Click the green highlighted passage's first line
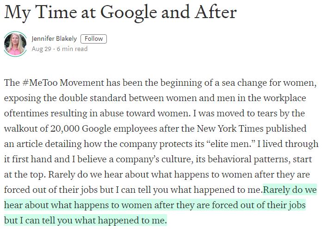The height and width of the screenshot is (229, 322). tap(290, 190)
